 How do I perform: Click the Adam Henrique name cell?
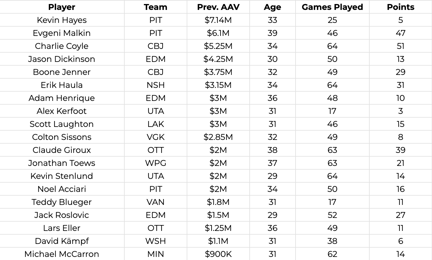62,98
